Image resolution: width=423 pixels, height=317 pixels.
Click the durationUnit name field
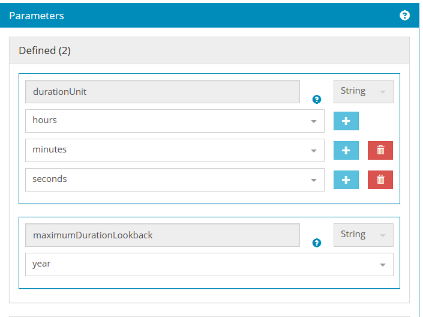click(x=162, y=92)
